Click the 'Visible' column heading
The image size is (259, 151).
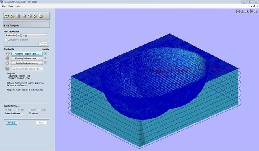click(x=45, y=49)
